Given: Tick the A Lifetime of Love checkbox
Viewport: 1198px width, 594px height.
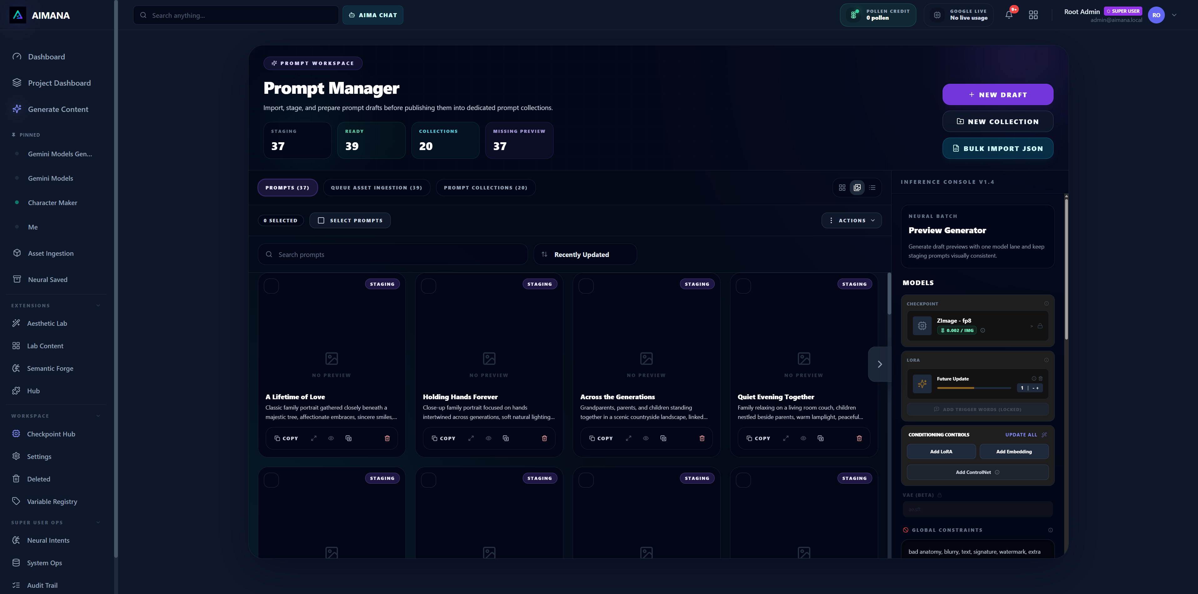Looking at the screenshot, I should pos(271,286).
